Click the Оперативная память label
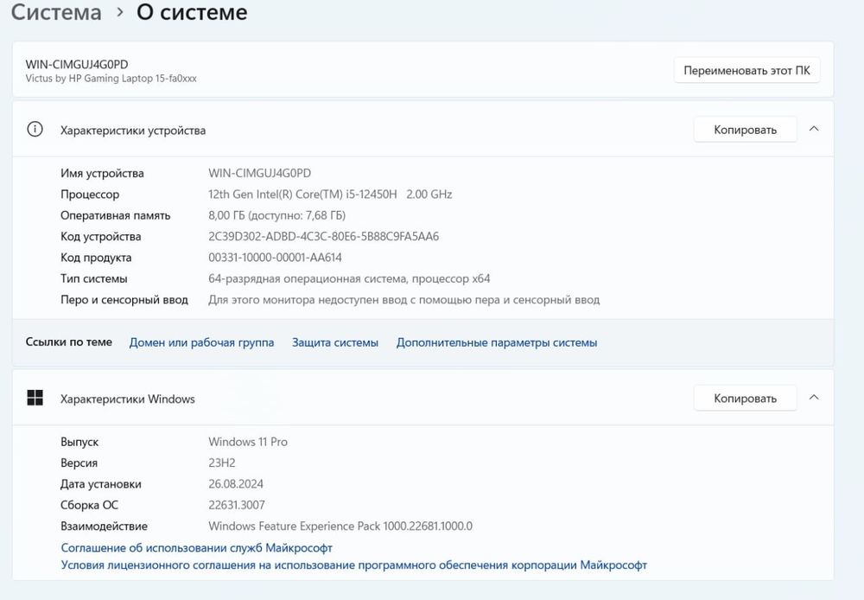This screenshot has width=864, height=600. 115,215
